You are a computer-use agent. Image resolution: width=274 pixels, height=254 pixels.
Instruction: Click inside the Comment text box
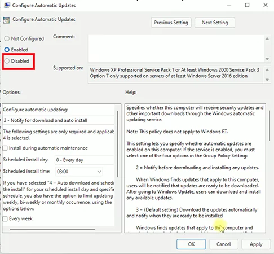click(176, 49)
